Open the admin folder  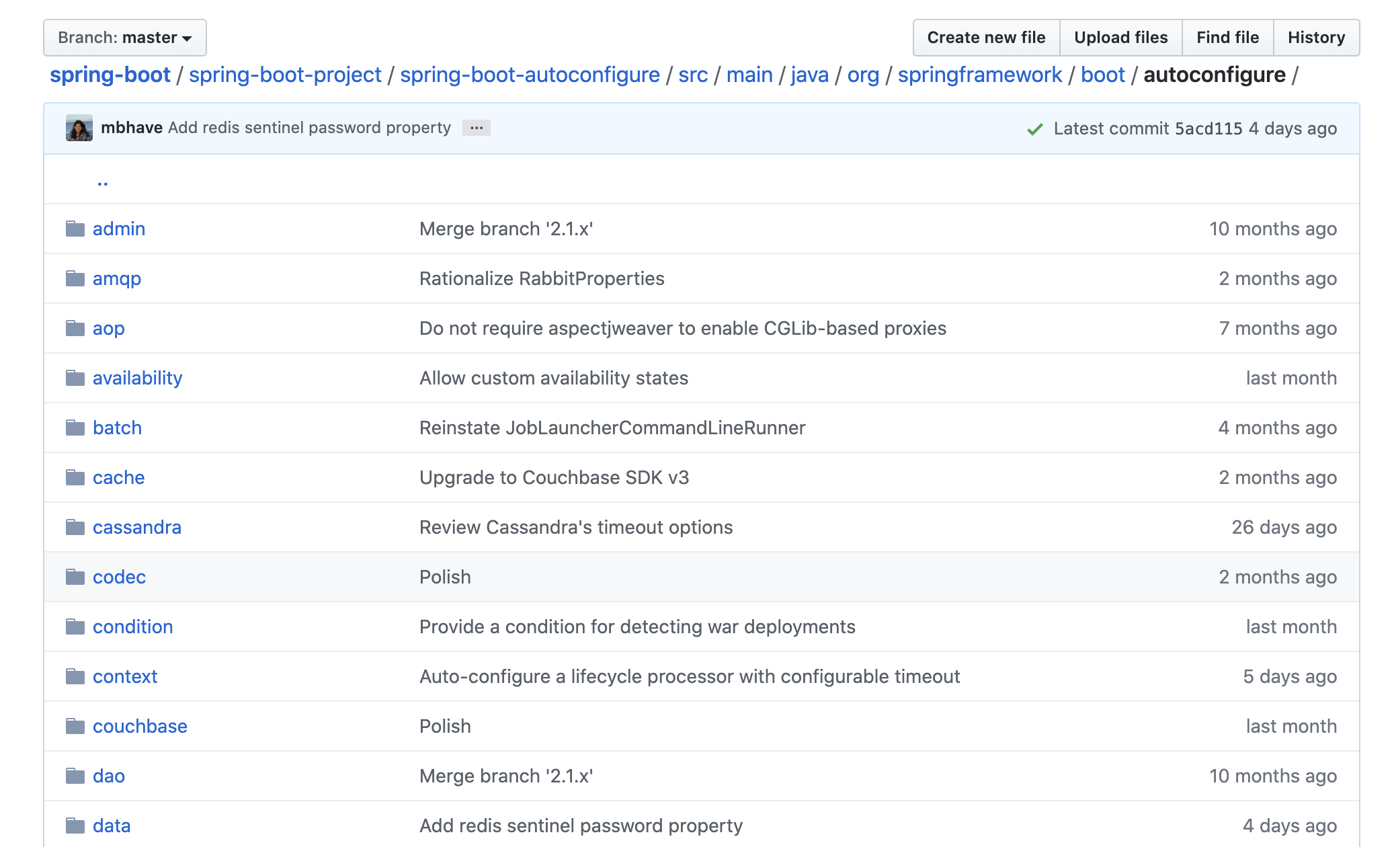(x=120, y=228)
